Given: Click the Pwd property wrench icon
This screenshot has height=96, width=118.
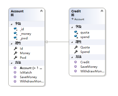Looking at the screenshot, I should 15,58.
